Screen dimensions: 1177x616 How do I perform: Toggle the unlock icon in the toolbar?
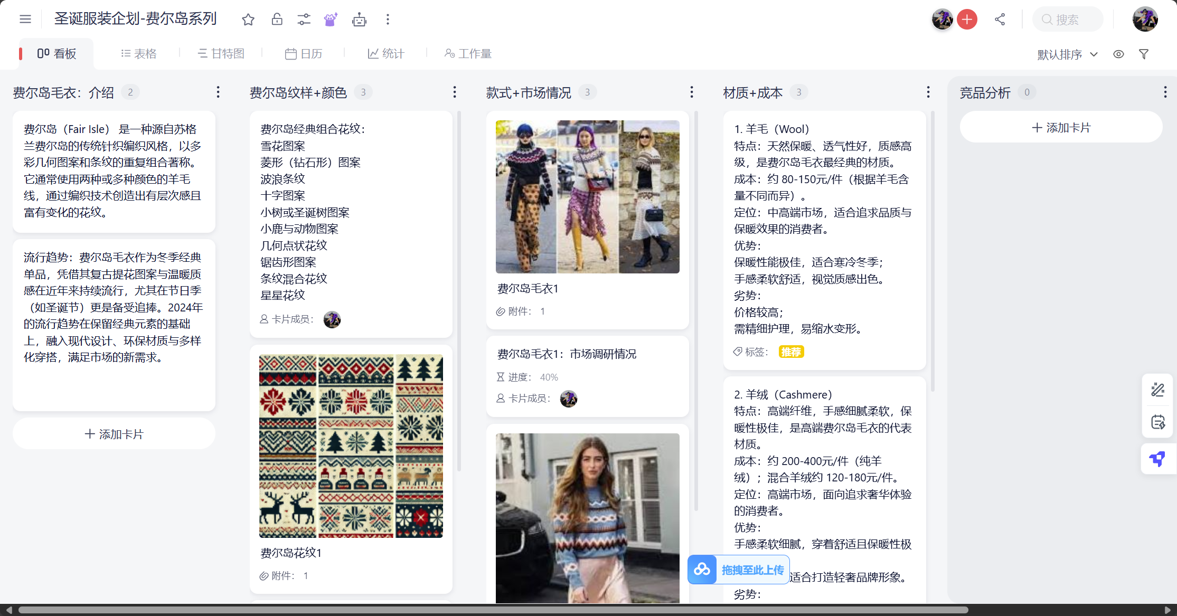tap(276, 19)
